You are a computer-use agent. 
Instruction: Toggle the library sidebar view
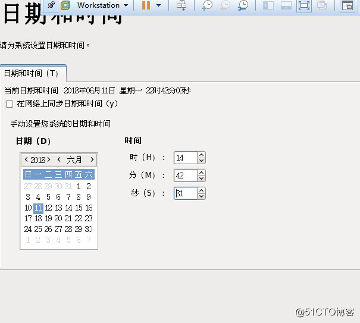(x=268, y=5)
